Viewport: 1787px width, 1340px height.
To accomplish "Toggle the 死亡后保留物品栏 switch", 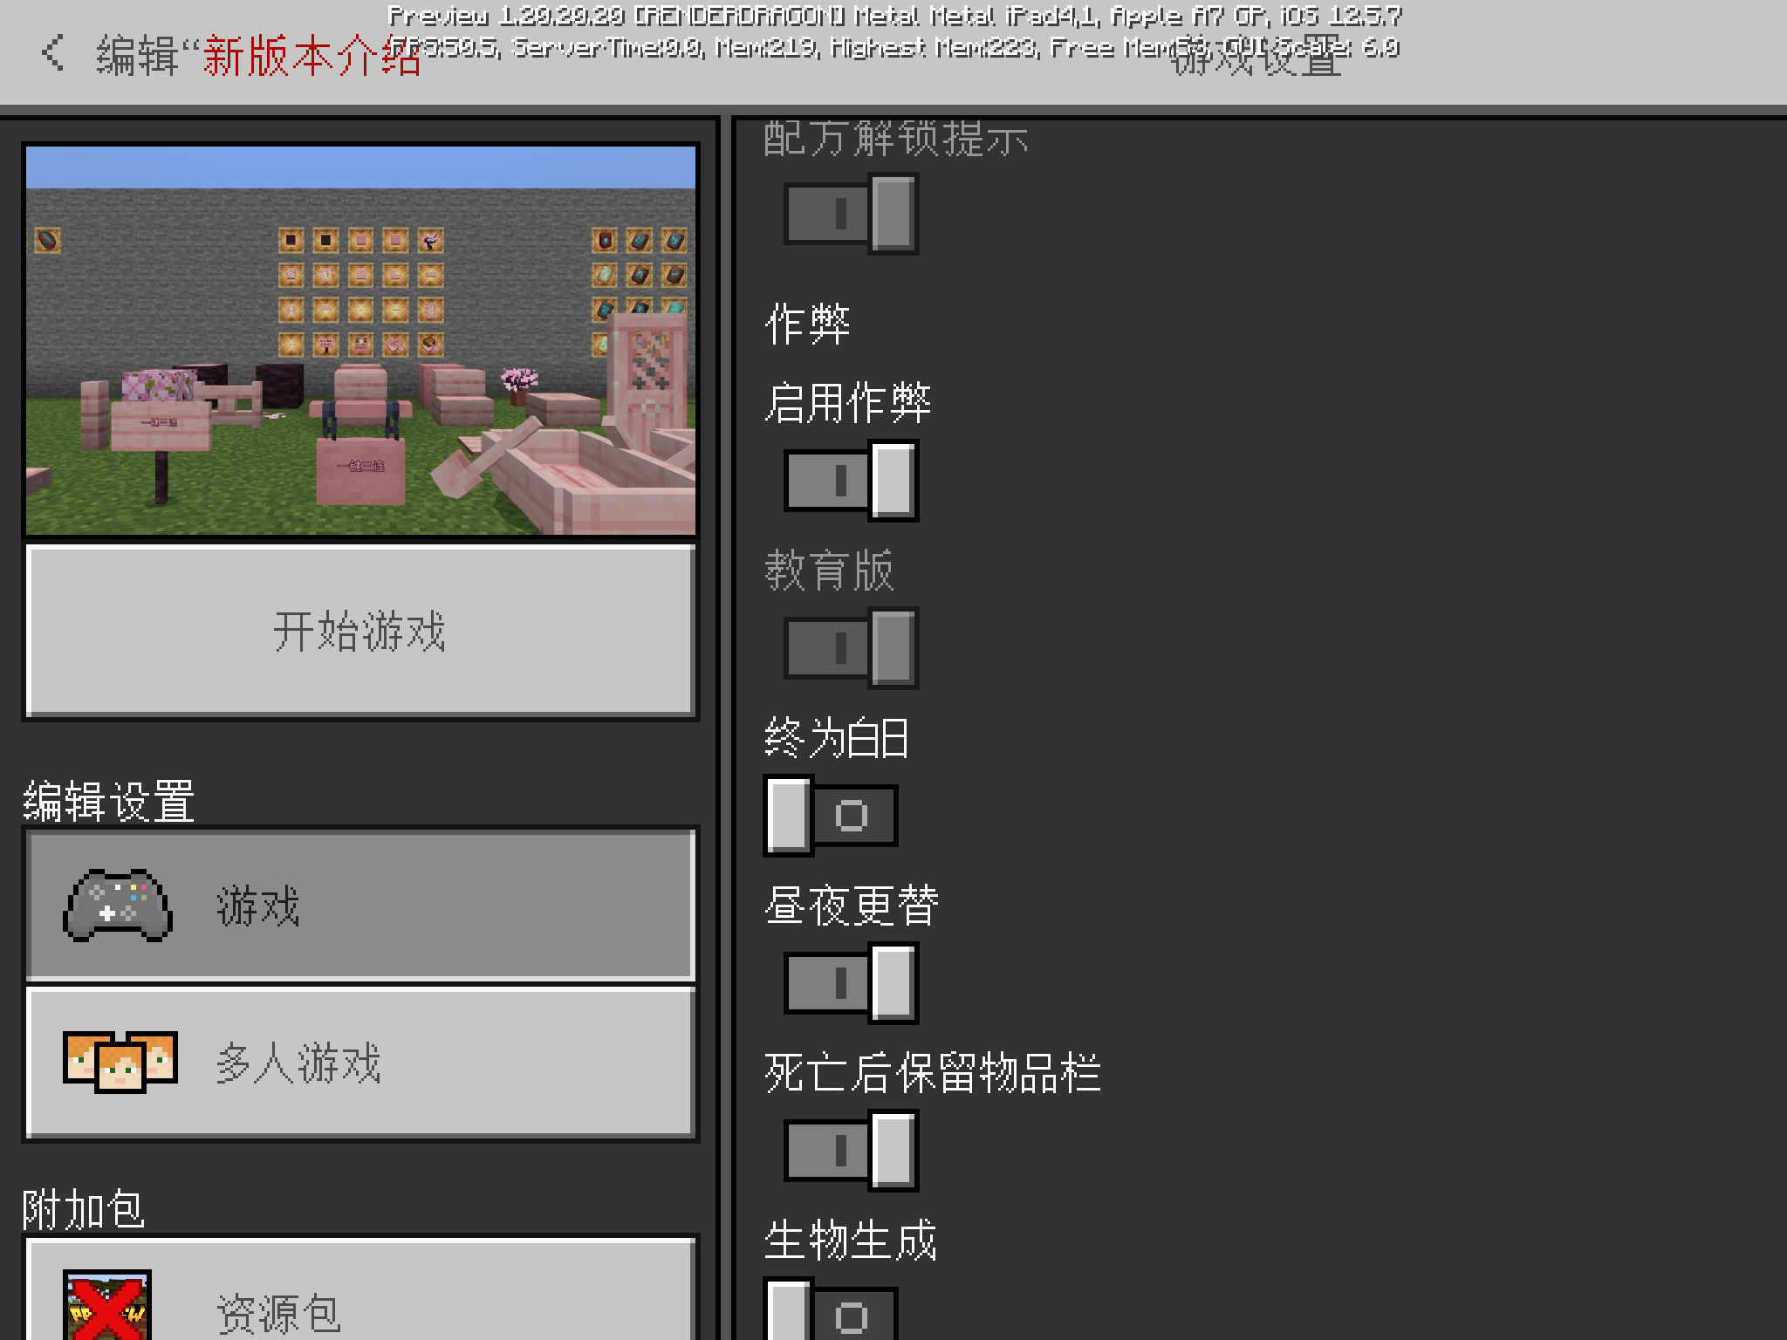I will pyautogui.click(x=851, y=1151).
